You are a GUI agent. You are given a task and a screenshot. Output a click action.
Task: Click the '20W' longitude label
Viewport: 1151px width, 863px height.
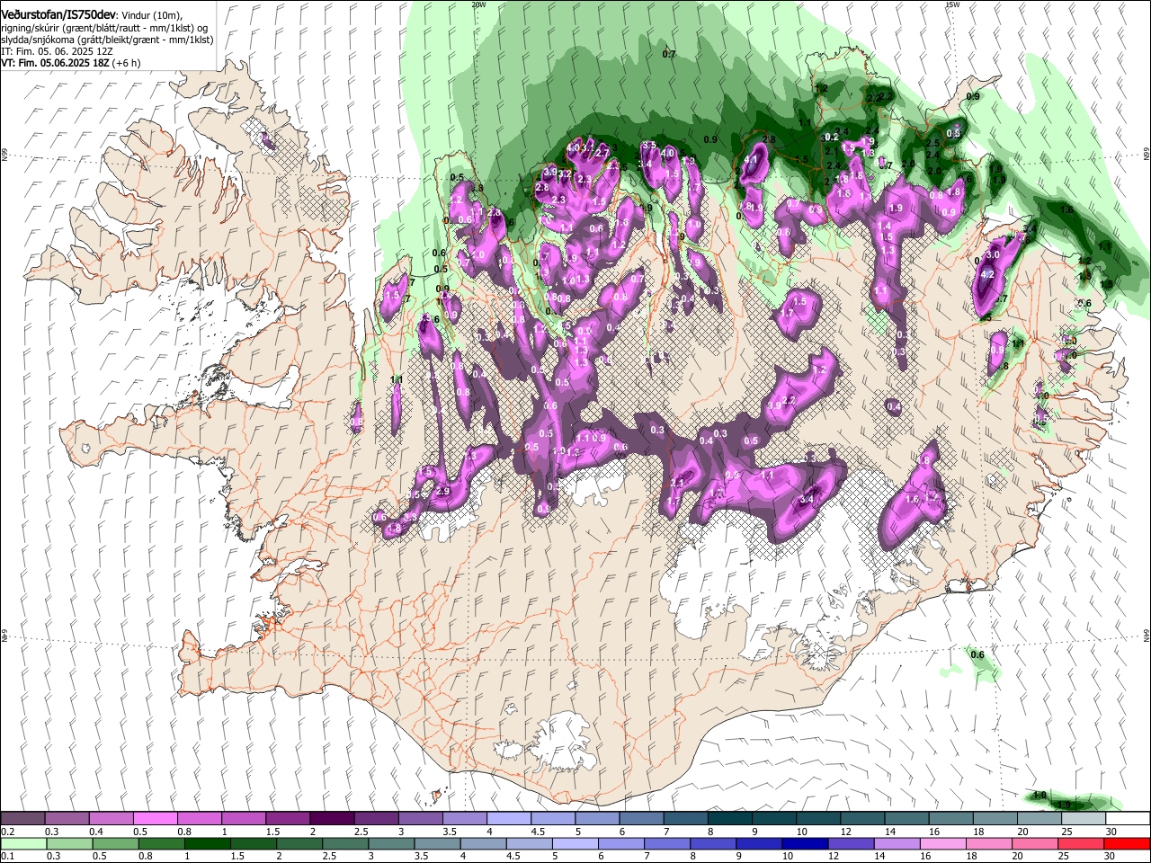tap(478, 4)
